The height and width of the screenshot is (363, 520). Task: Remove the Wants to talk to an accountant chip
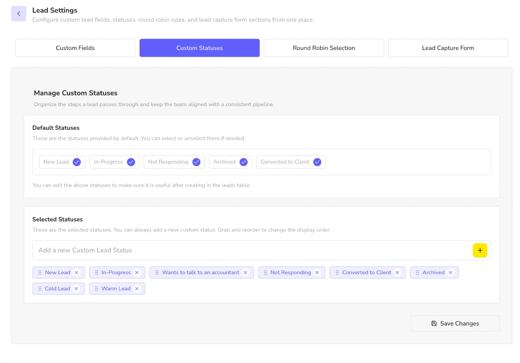245,273
